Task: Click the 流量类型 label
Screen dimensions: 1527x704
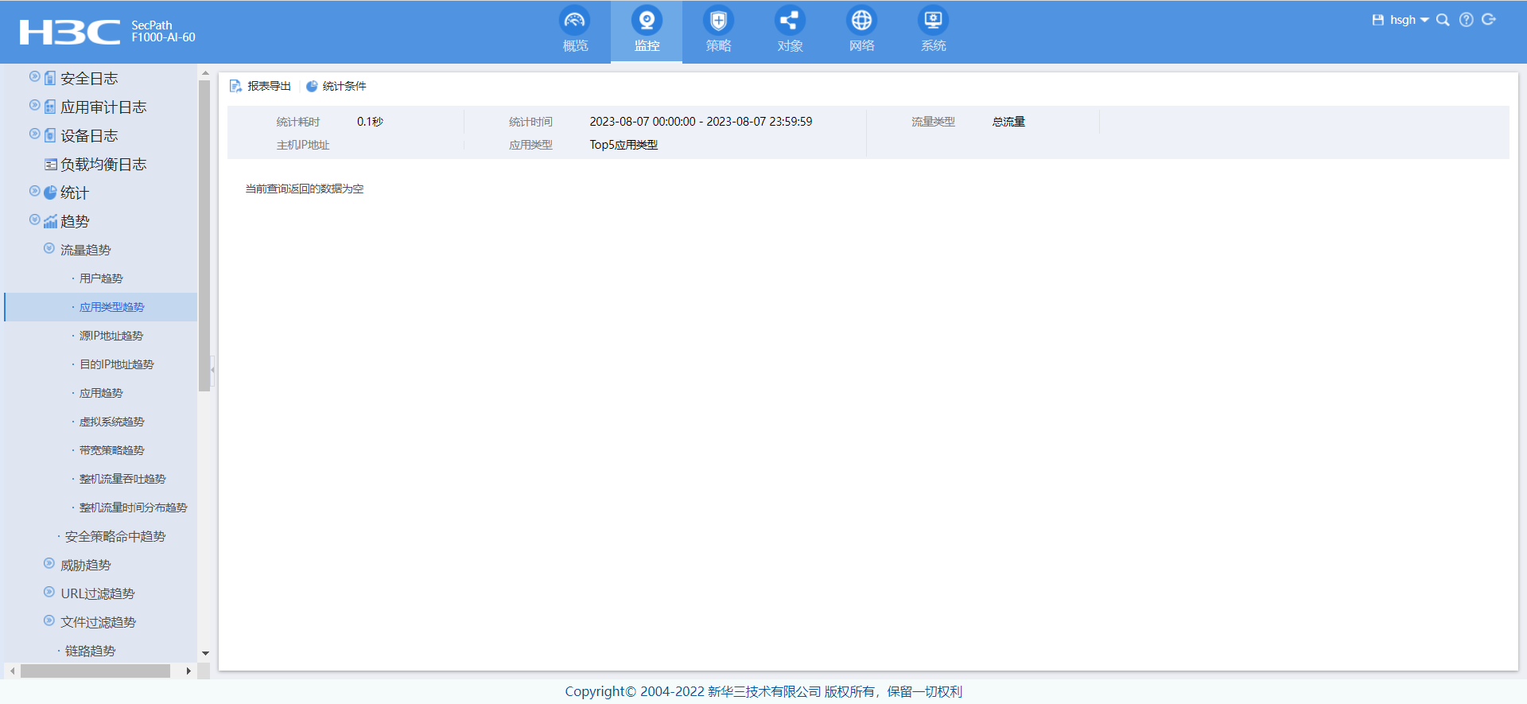Action: coord(933,122)
